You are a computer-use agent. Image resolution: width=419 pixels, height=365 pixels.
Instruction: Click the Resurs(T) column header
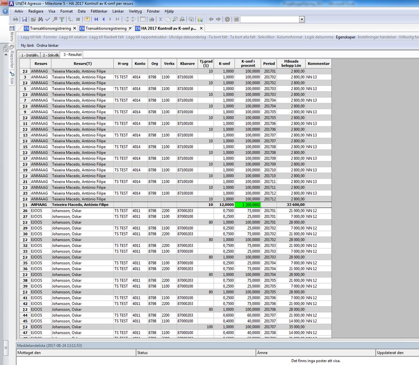pos(82,63)
